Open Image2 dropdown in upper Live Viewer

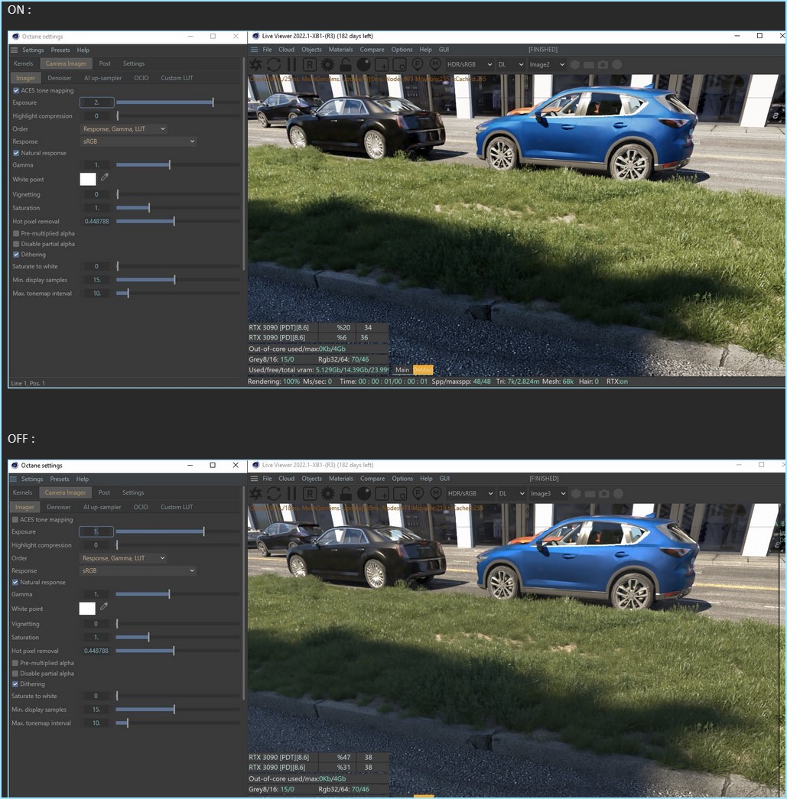click(547, 65)
